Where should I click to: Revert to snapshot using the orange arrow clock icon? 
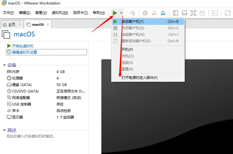coord(154,13)
